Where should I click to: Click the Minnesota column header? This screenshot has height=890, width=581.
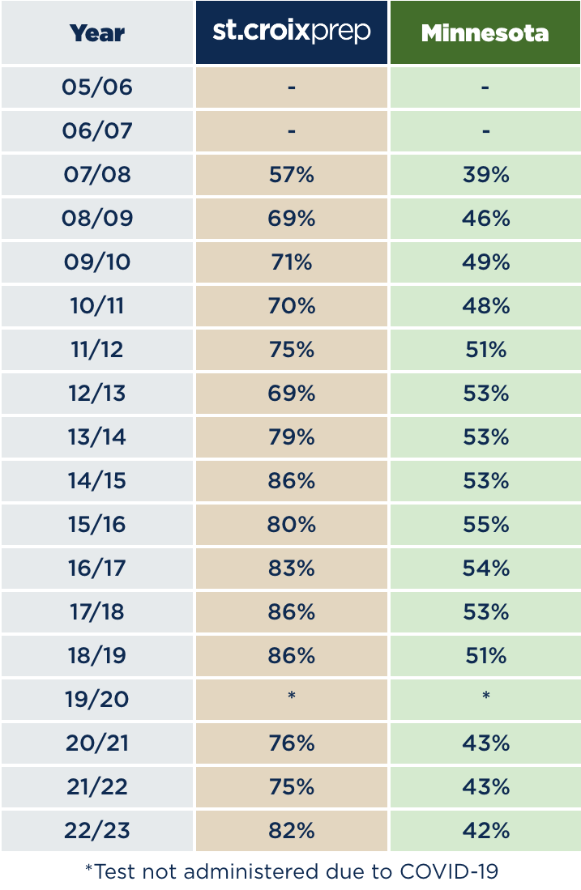(485, 32)
